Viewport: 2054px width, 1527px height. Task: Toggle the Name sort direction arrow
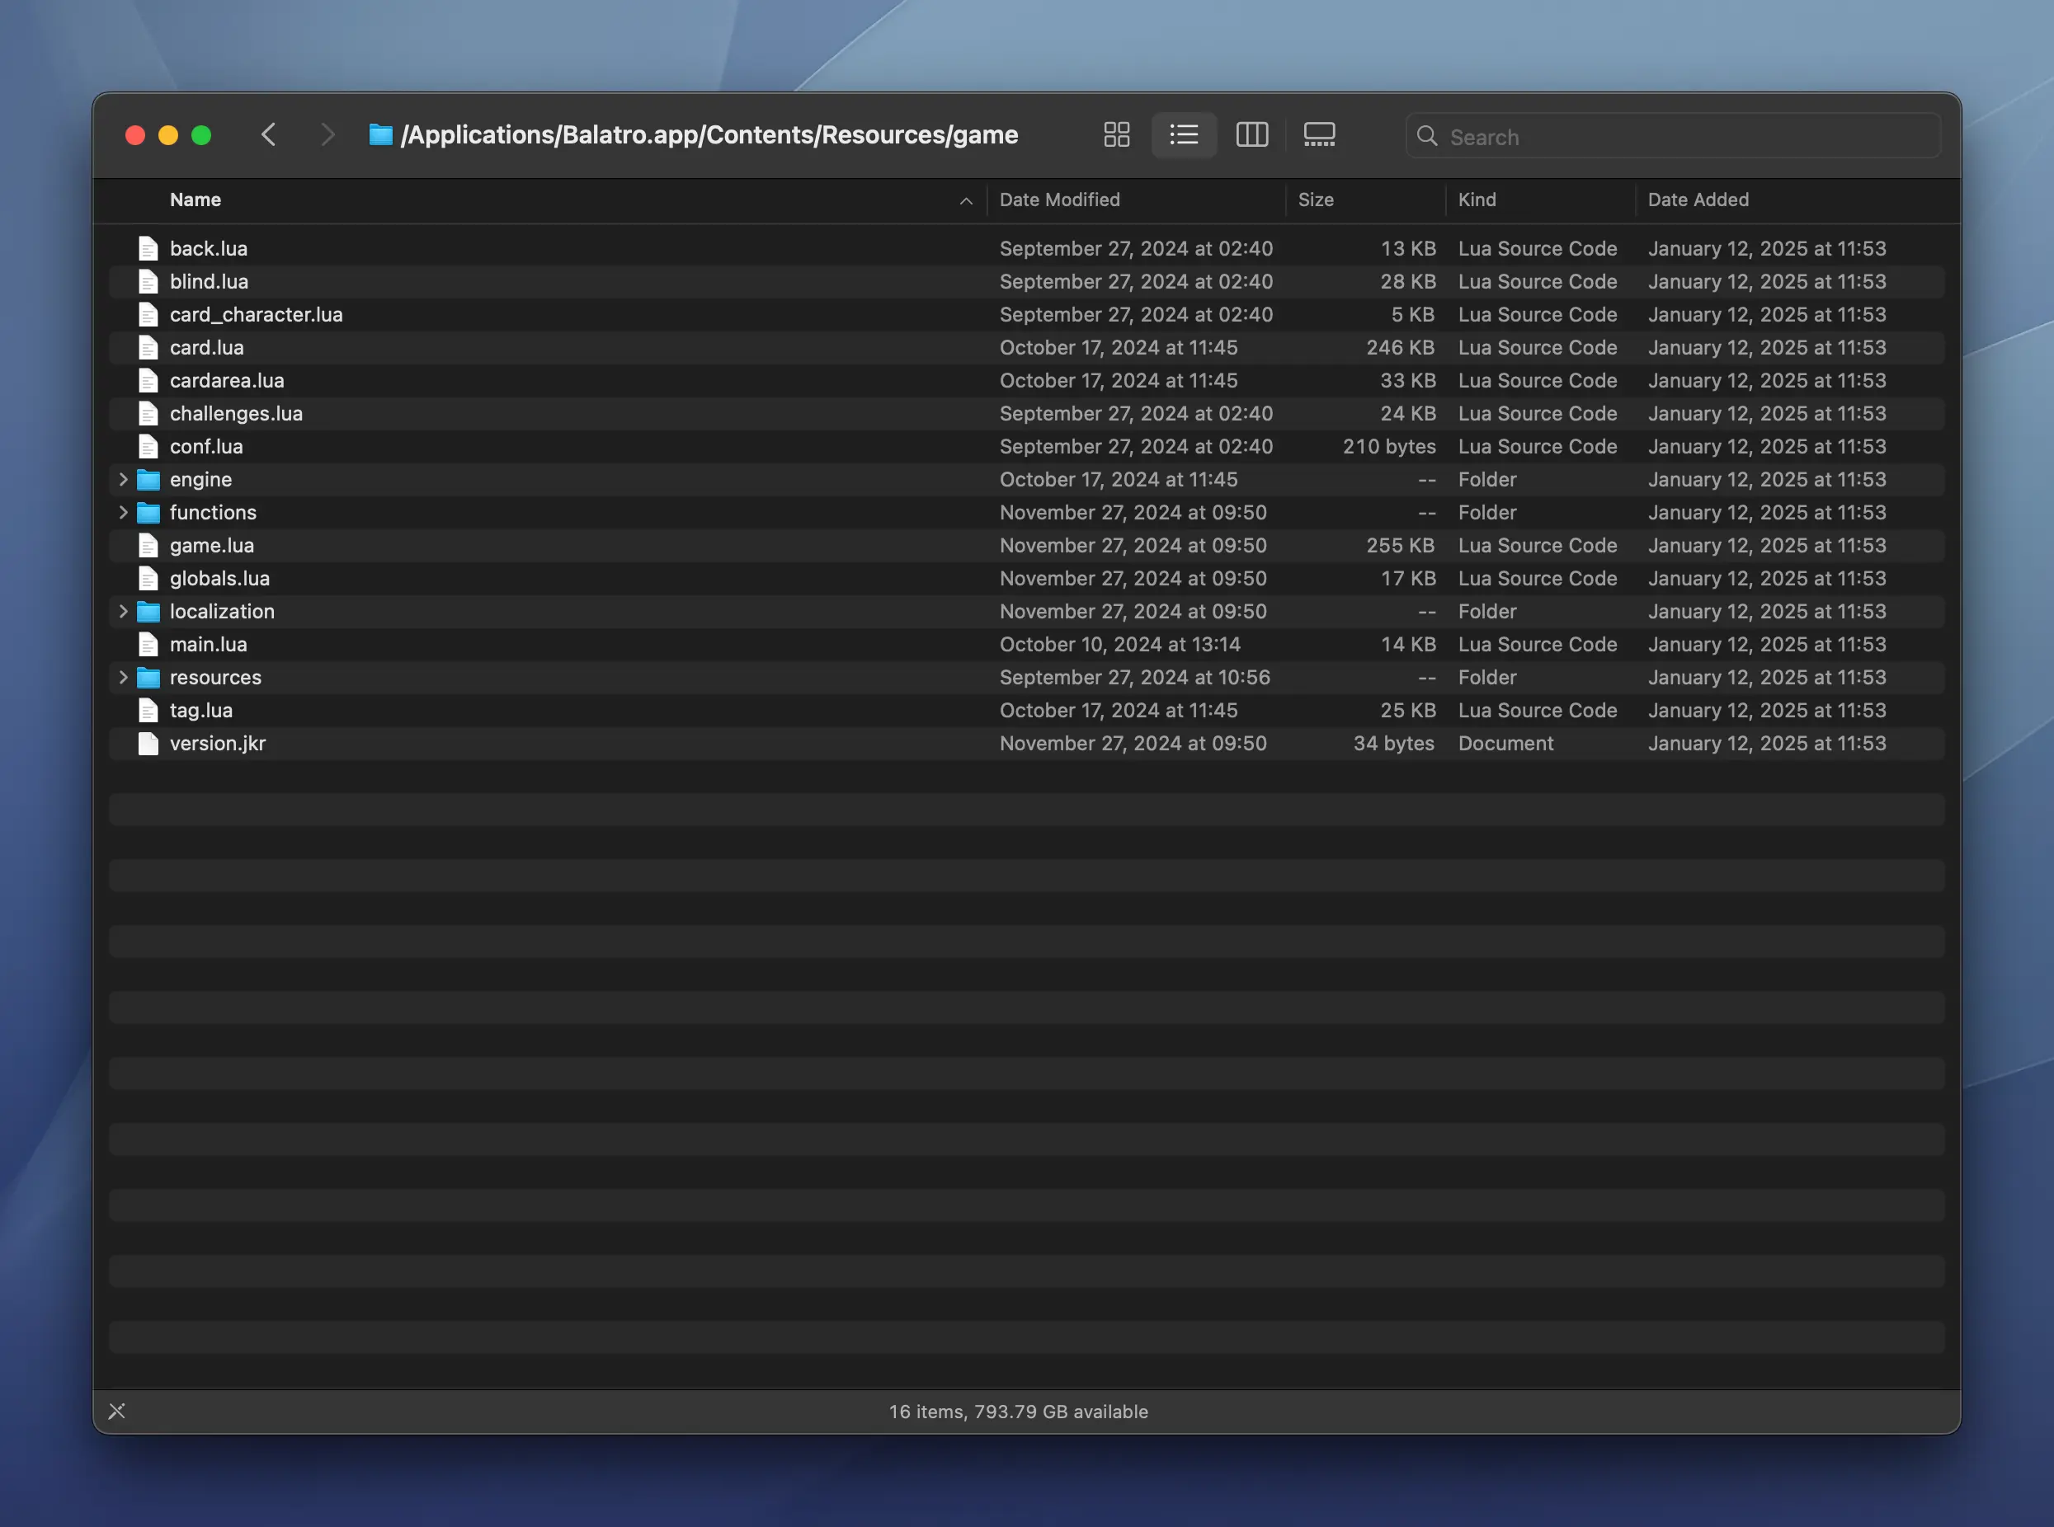click(965, 200)
